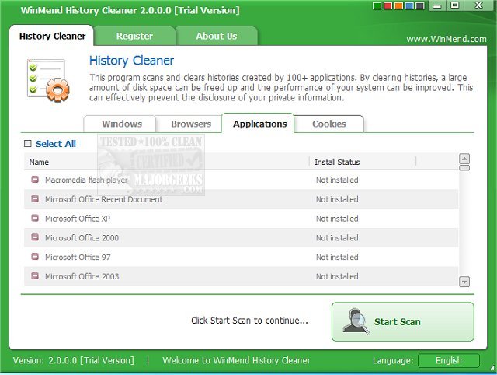Select the Macromedia flash player row text
The image size is (497, 375).
[86, 180]
